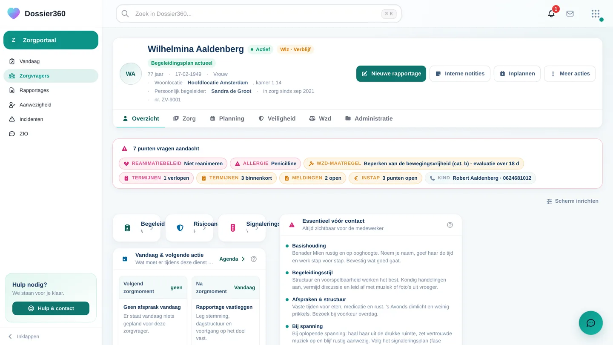Click the client number ZV-9001

168,100
